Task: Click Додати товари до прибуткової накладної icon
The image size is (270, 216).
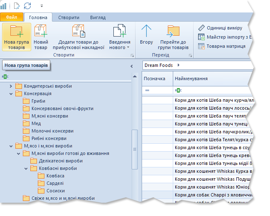Action: 78,32
